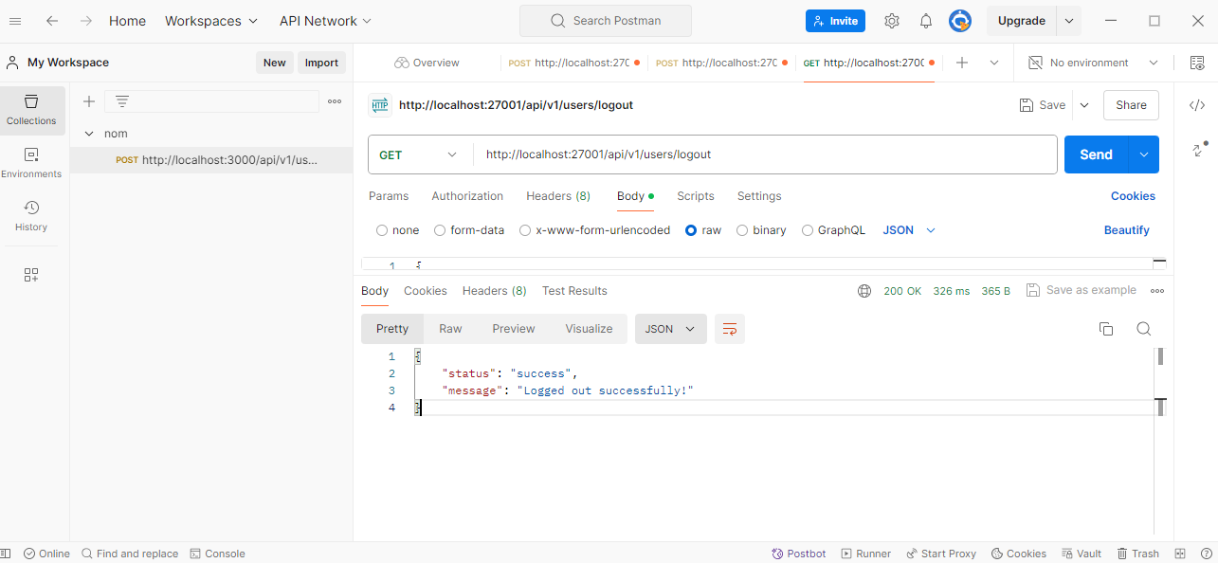Choose the GraphQL body type
1218x563 pixels.
808,230
